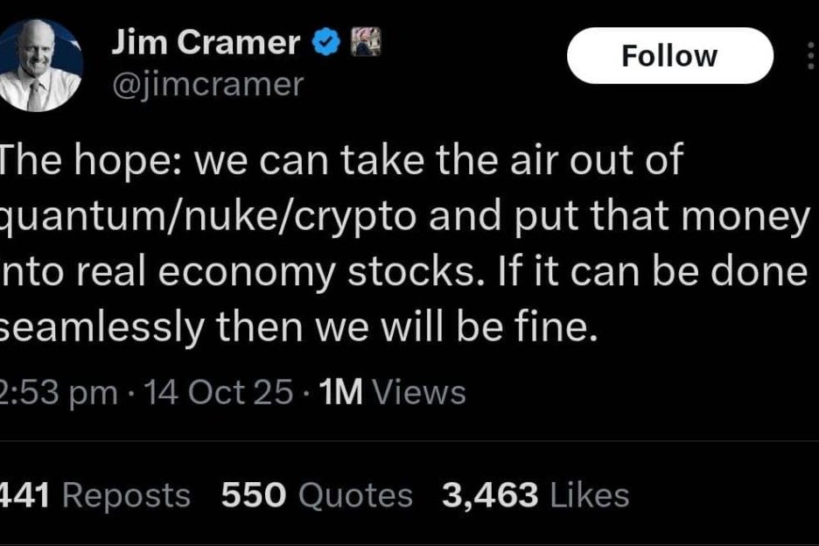View the 1M Views count
This screenshot has height=546, width=819.
[x=394, y=393]
